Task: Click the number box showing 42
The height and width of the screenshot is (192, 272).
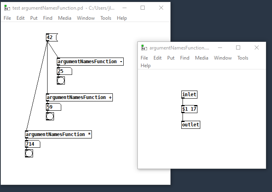Action: tap(52, 38)
